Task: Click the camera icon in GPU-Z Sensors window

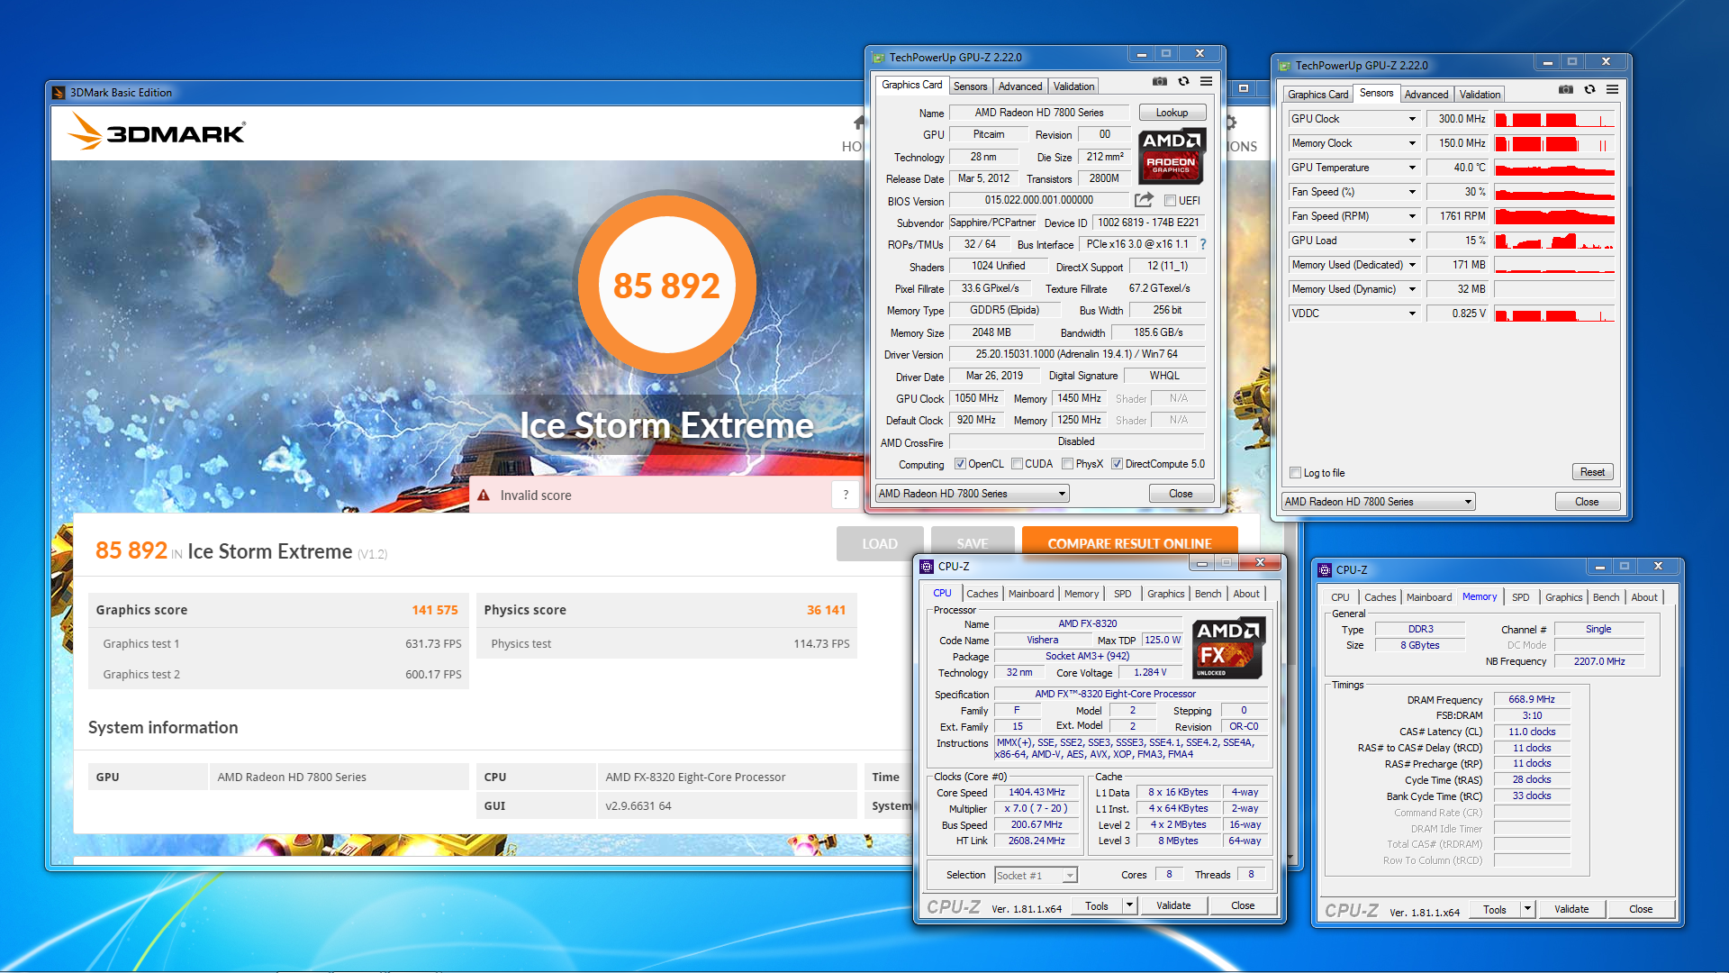Action: pos(1566,90)
